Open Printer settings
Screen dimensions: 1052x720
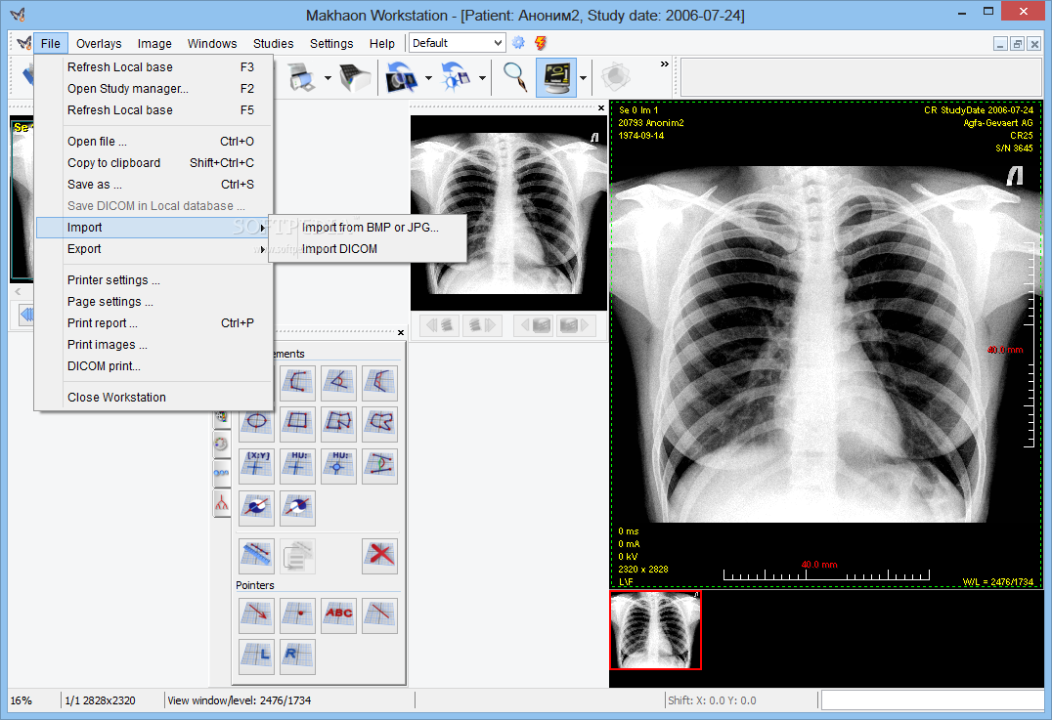click(153, 280)
